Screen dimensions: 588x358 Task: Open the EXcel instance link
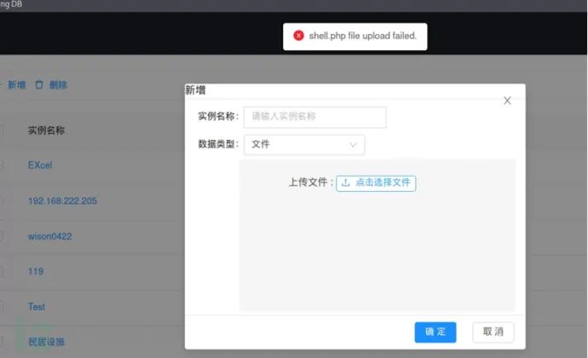pos(40,165)
